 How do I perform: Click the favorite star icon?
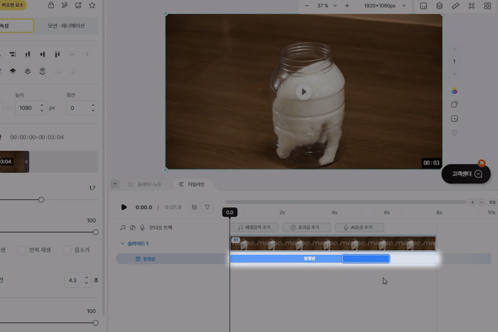pyautogui.click(x=92, y=6)
